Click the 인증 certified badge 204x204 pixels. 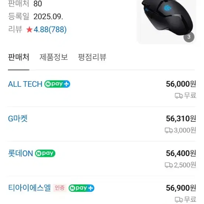pos(60,188)
